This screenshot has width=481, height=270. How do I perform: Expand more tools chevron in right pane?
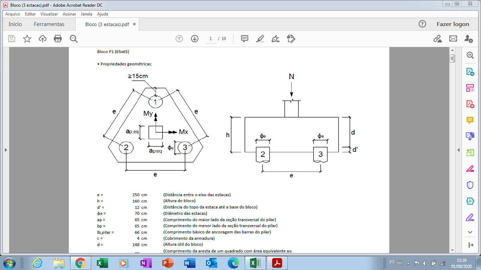[x=470, y=232]
